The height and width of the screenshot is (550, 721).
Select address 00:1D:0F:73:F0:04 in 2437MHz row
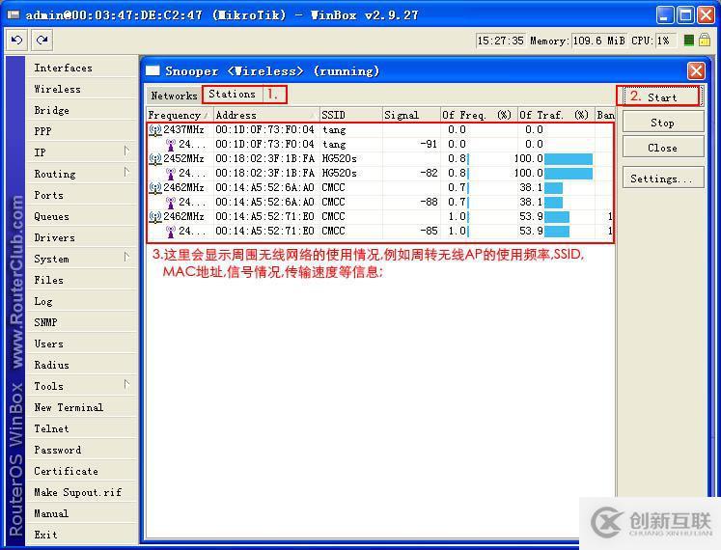[264, 130]
